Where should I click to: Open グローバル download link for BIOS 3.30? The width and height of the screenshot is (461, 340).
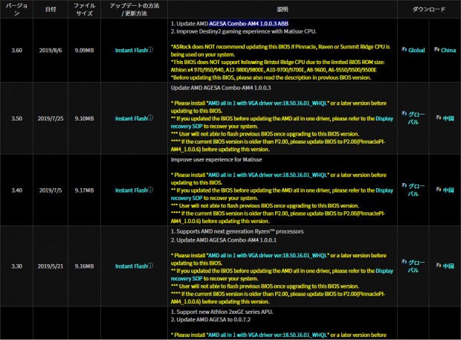[416, 266]
